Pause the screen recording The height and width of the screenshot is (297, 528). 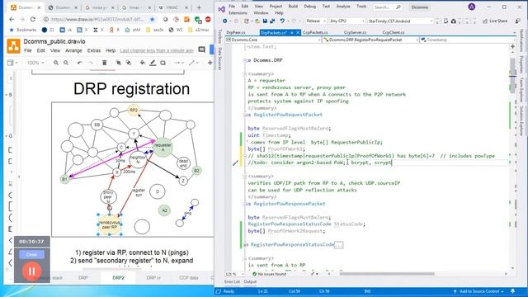click(31, 271)
